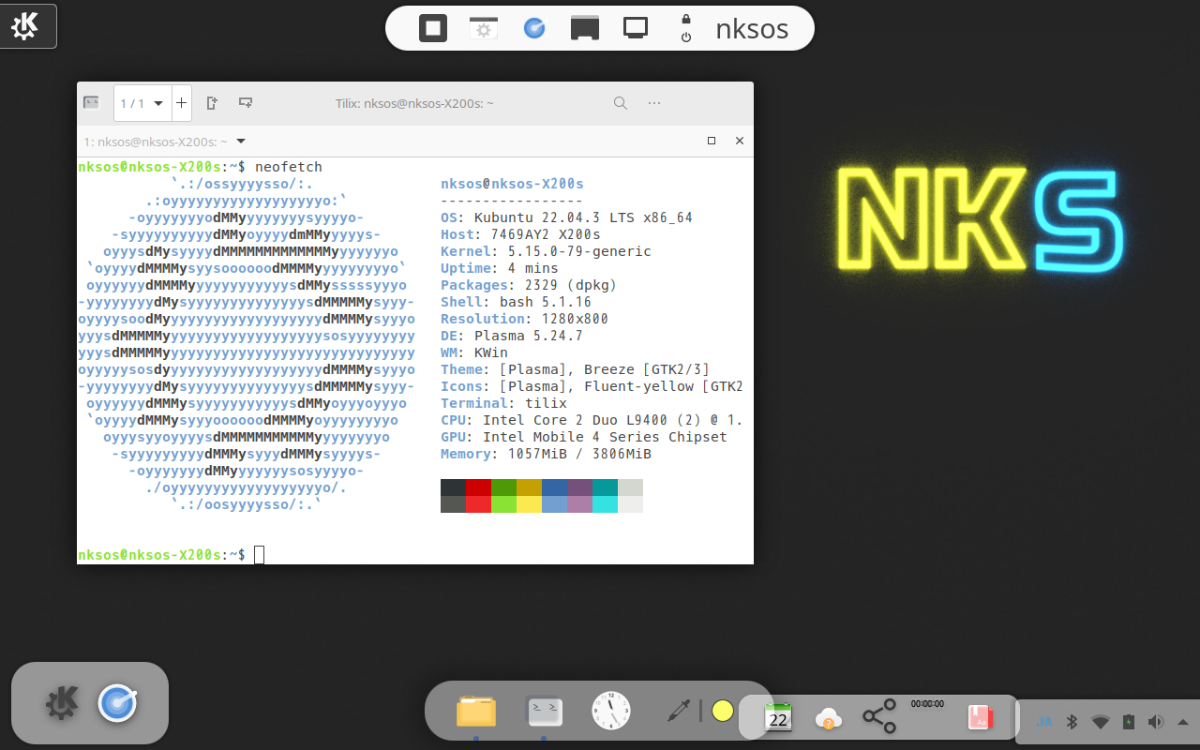This screenshot has width=1200, height=750.
Task: Lock the screen with the padlock icon
Action: [686, 19]
